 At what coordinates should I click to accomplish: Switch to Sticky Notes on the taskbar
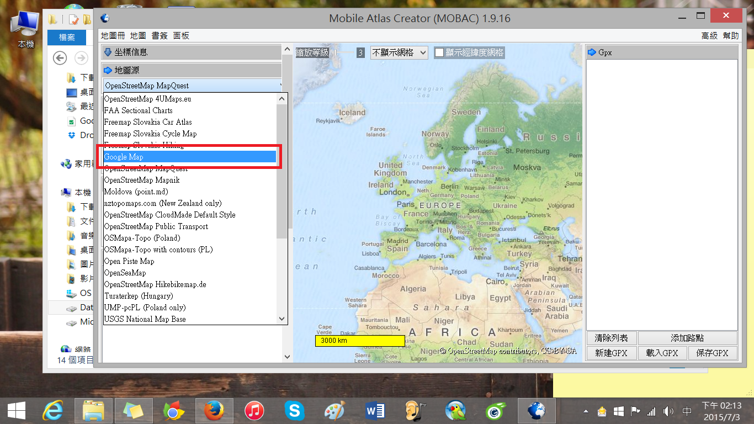(x=133, y=411)
